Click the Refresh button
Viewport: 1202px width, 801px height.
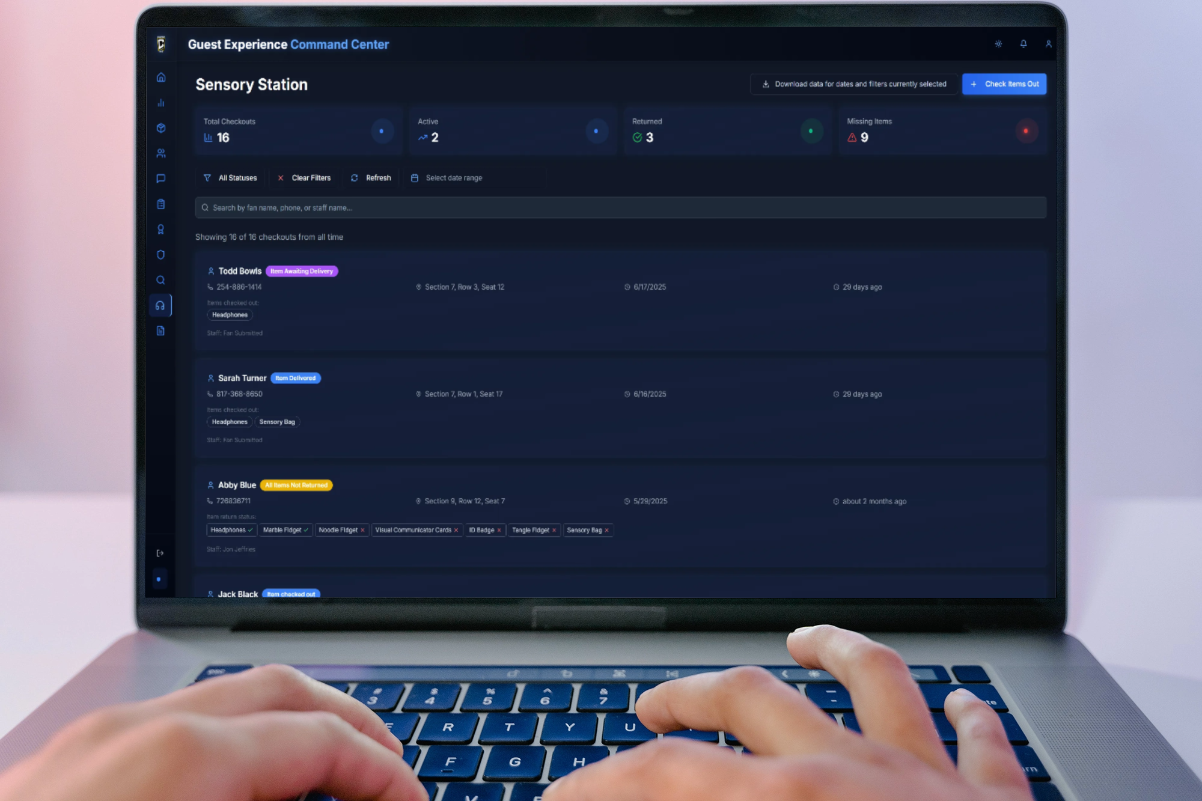coord(371,178)
